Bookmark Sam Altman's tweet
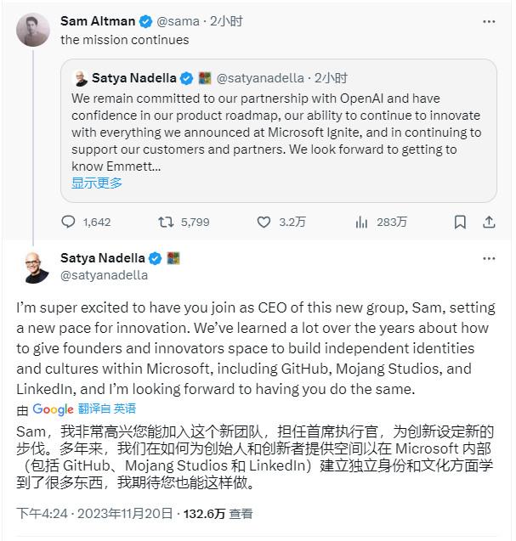This screenshot has height=541, width=516. click(x=460, y=222)
